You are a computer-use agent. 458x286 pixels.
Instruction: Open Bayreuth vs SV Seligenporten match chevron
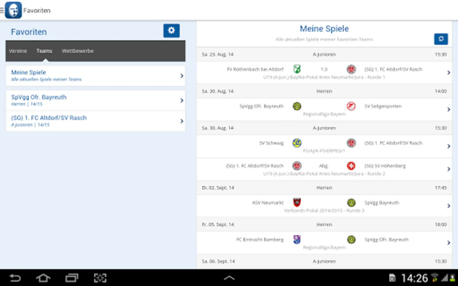coord(448,110)
